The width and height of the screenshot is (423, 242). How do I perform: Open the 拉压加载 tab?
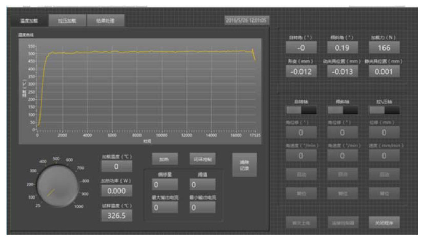[66, 21]
